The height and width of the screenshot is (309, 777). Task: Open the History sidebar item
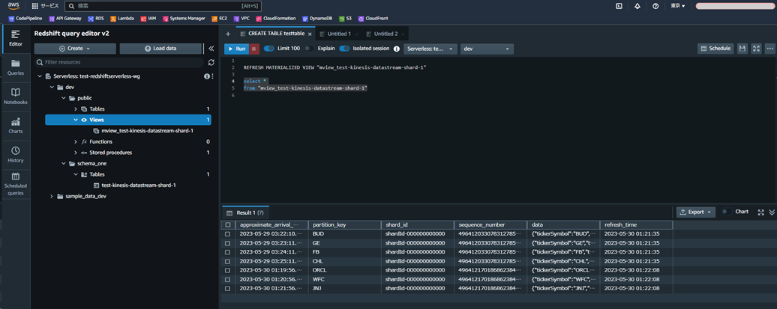point(15,155)
